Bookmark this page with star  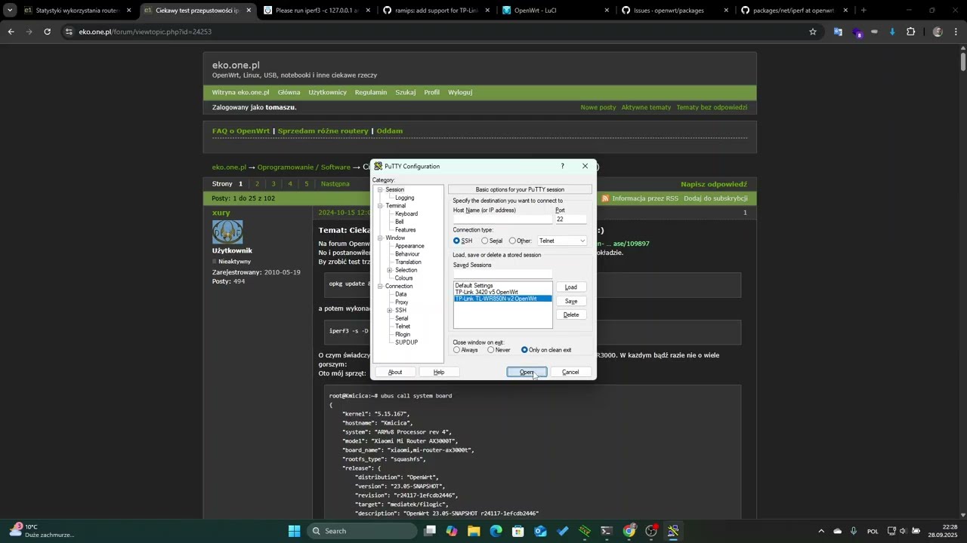(813, 32)
